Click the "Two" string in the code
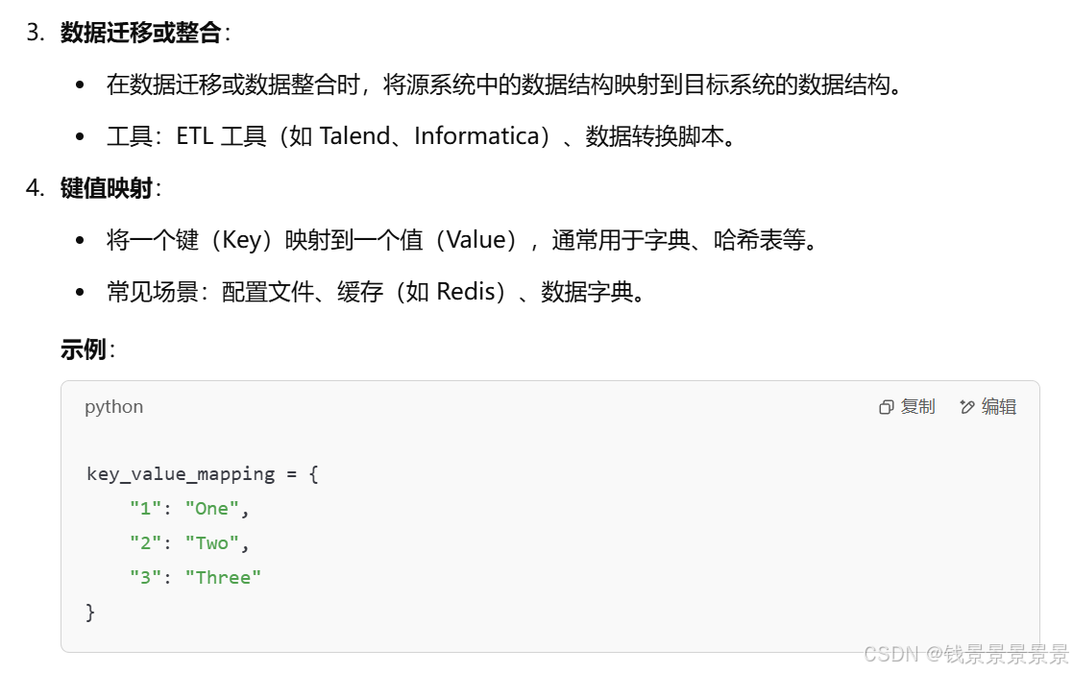The width and height of the screenshot is (1073, 673). click(212, 543)
